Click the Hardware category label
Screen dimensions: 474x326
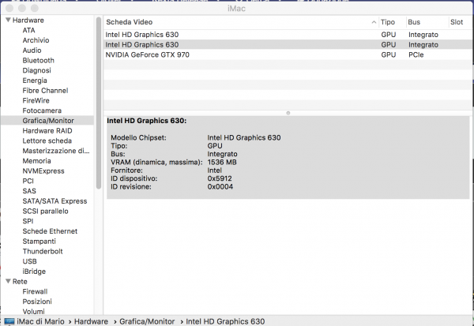[x=28, y=21]
